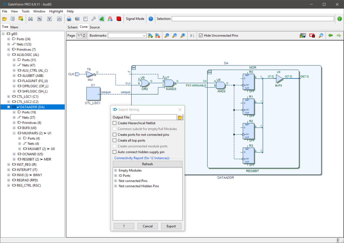Expand the INST_REG (IR) tree node
344x243 pixels.
click(9, 164)
